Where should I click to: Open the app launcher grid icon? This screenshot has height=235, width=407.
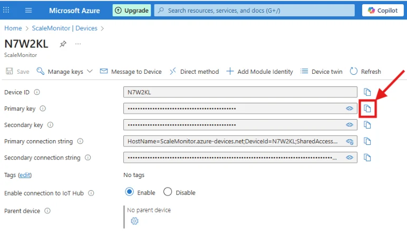[x=6, y=10]
